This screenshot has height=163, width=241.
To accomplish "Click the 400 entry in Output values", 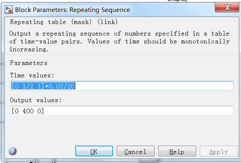I will 28,111.
